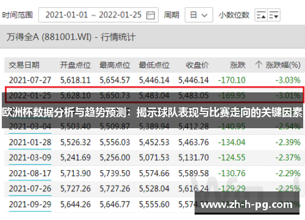This screenshot has height=220, width=305.
Task: Click high value 5,739.50
Action: point(115,173)
